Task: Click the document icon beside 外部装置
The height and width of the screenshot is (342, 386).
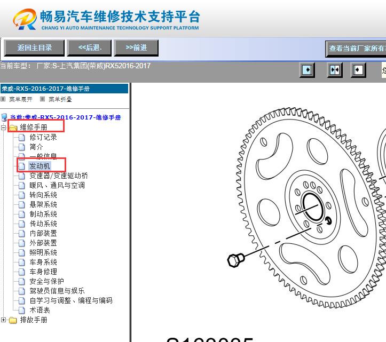Action: [22, 243]
